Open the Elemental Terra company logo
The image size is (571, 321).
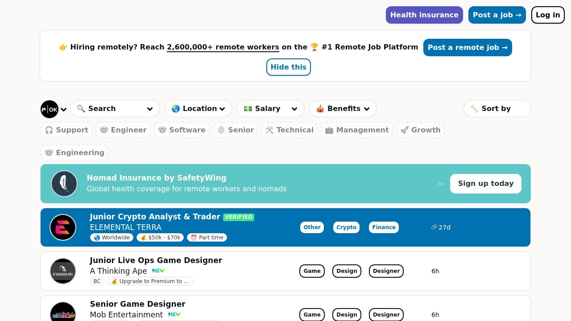63,227
